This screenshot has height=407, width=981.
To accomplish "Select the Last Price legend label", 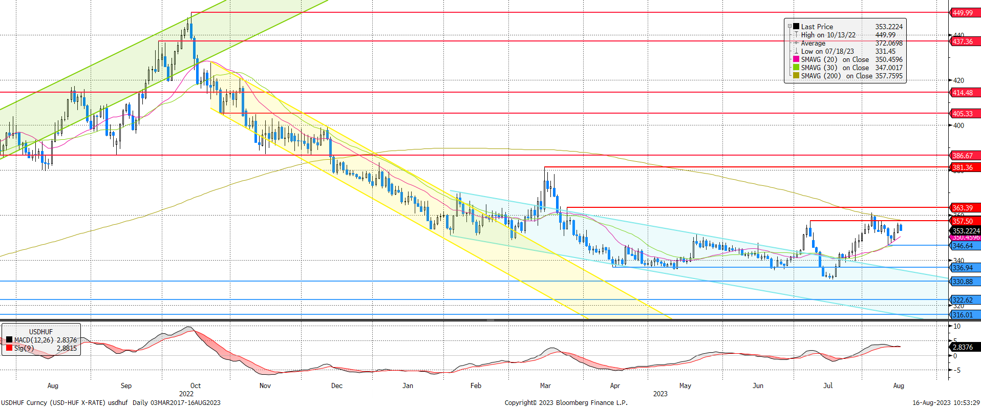I will pos(817,27).
